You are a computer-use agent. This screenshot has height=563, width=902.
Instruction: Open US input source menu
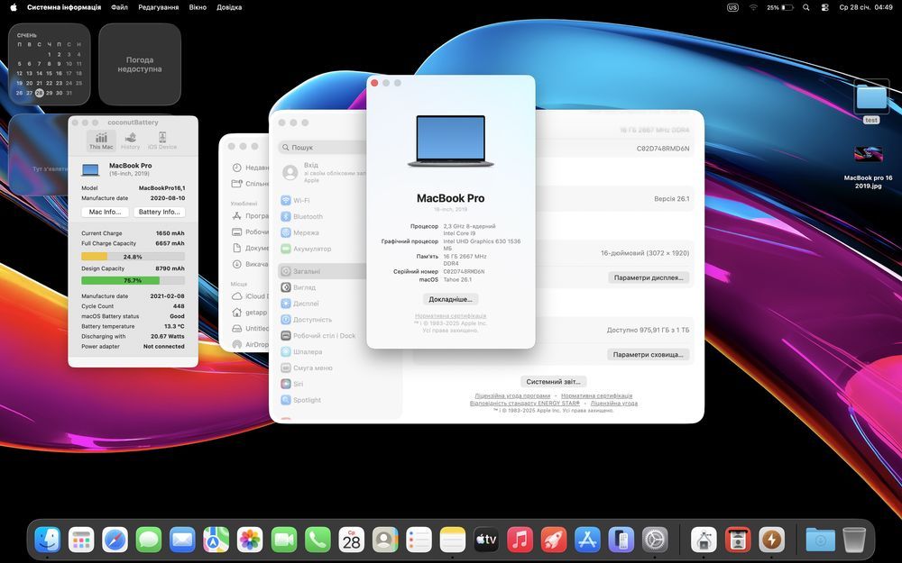coord(732,7)
